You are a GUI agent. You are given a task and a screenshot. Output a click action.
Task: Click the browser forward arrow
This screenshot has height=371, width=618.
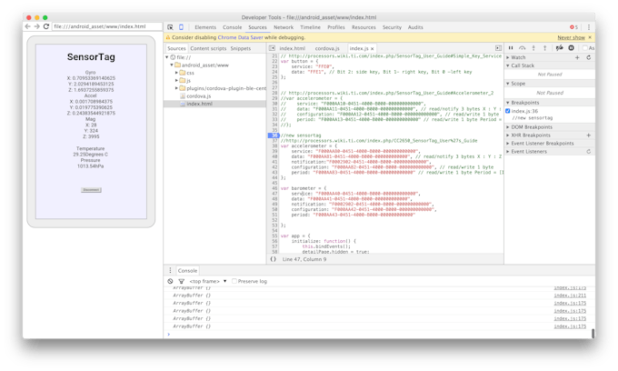coord(36,26)
